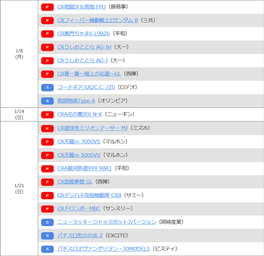The image size is (264, 256).
Task: Open the コードギアスR2C.C./ZS link
Action: tap(86, 88)
